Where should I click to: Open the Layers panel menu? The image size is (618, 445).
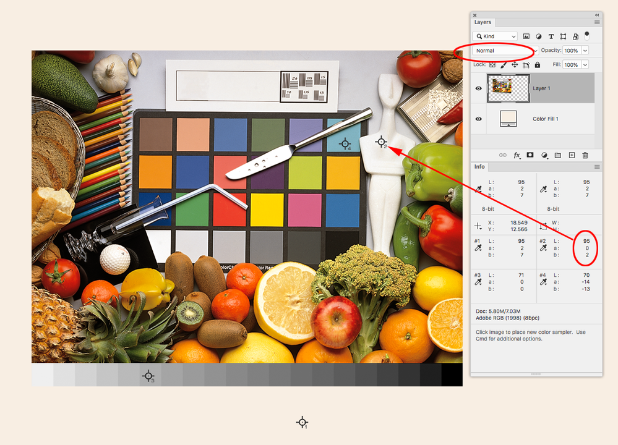(597, 22)
